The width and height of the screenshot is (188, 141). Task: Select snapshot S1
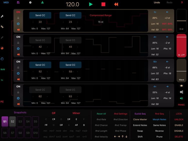[5, 121]
